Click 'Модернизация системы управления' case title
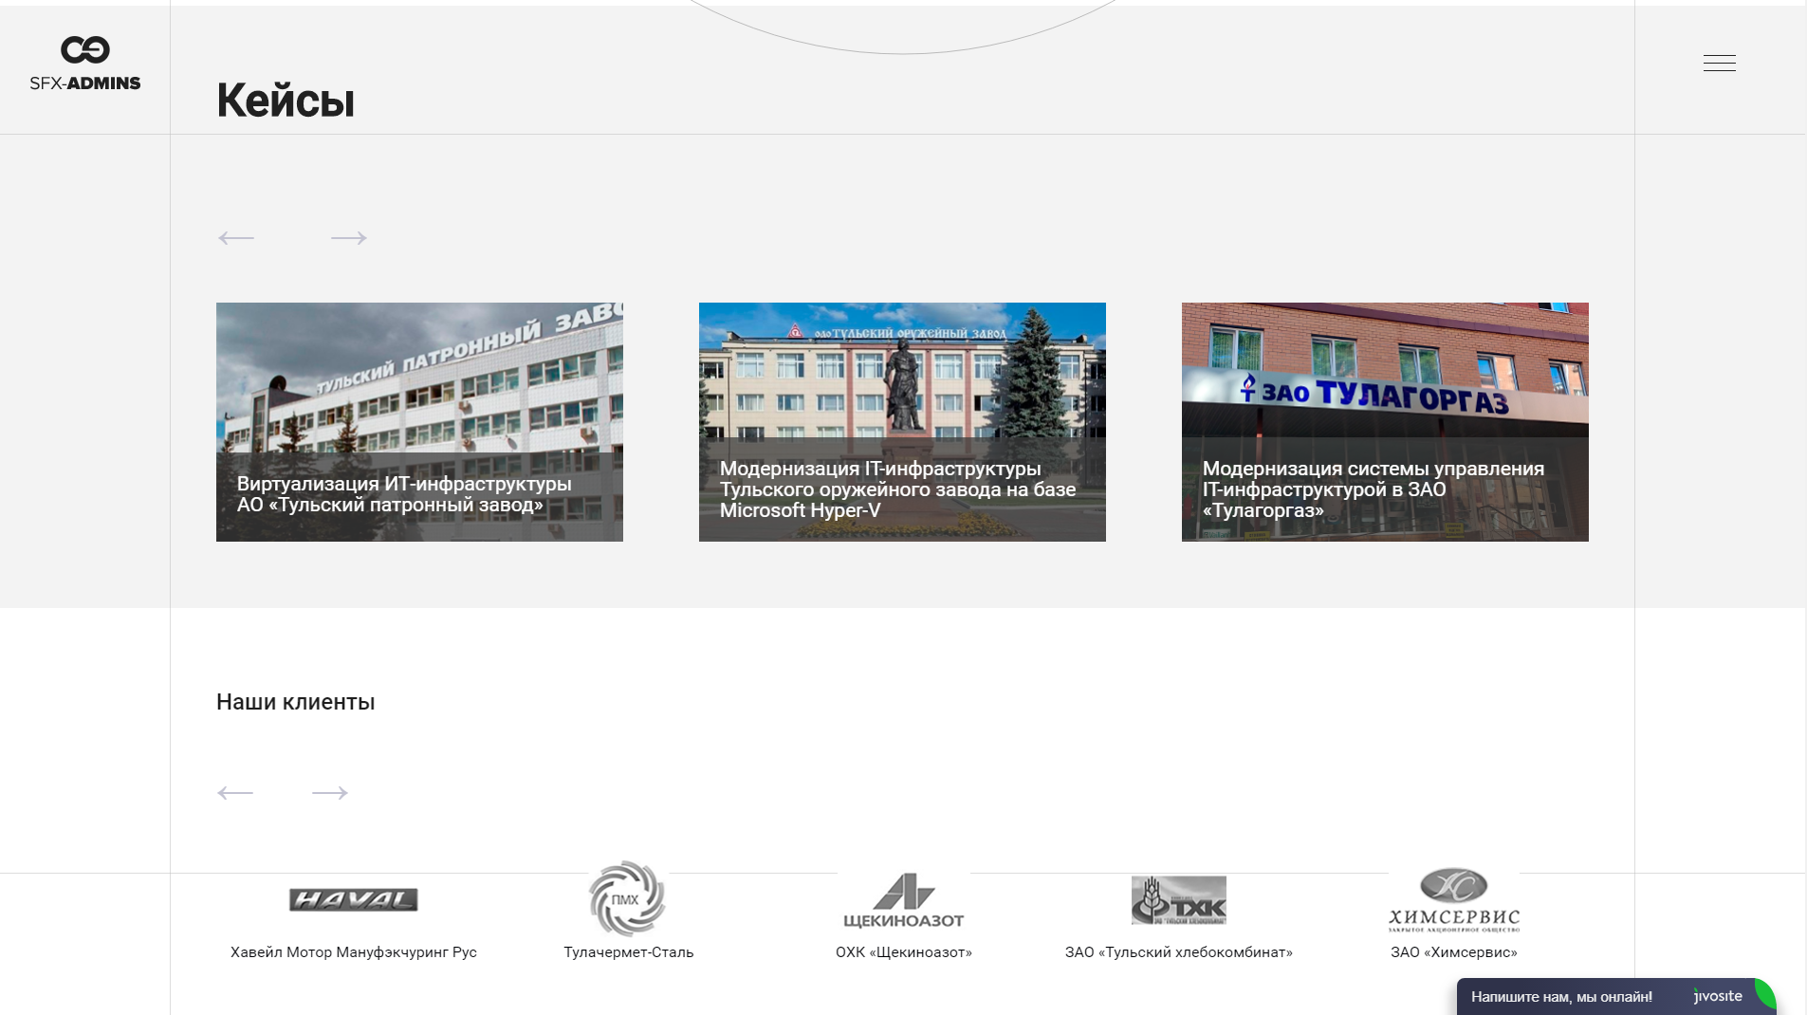1807x1015 pixels. (x=1374, y=489)
